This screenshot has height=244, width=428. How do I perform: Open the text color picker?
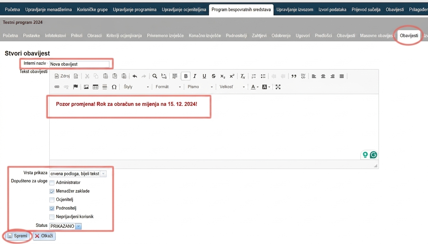pyautogui.click(x=255, y=87)
